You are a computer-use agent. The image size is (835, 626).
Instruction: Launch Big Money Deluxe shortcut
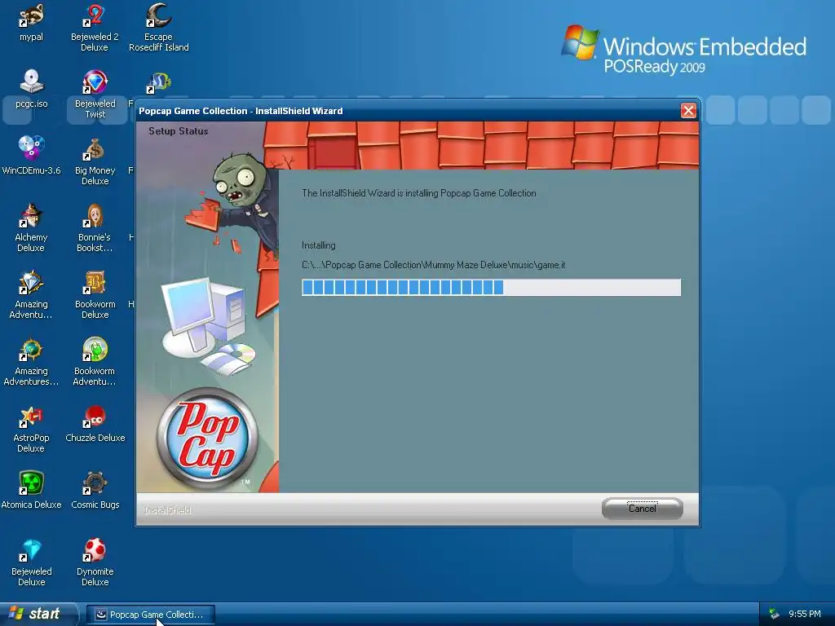click(x=95, y=161)
